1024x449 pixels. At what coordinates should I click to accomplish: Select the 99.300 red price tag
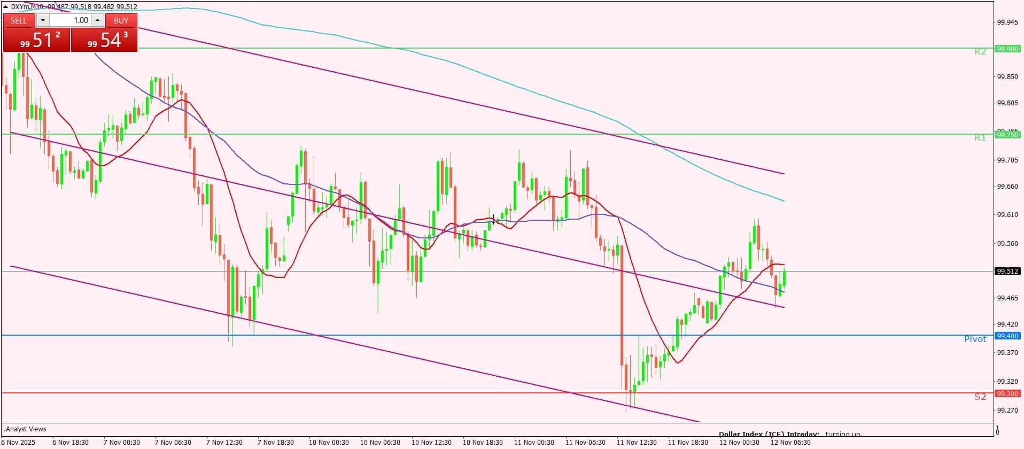pyautogui.click(x=1007, y=393)
